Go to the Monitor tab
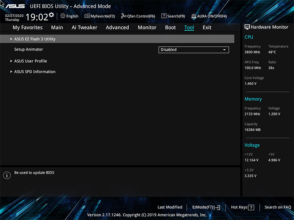The image size is (294, 220). (x=147, y=28)
